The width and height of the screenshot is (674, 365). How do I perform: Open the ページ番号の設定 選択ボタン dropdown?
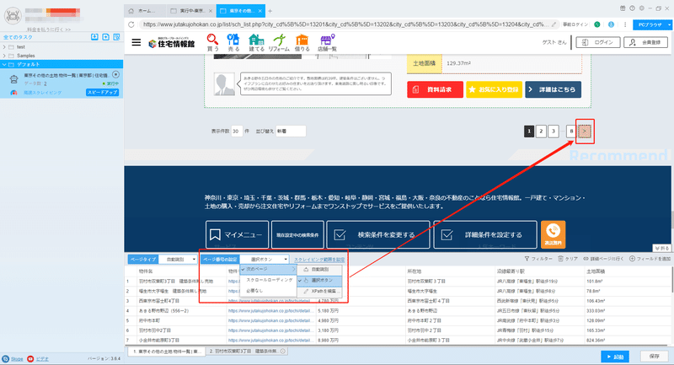click(265, 260)
